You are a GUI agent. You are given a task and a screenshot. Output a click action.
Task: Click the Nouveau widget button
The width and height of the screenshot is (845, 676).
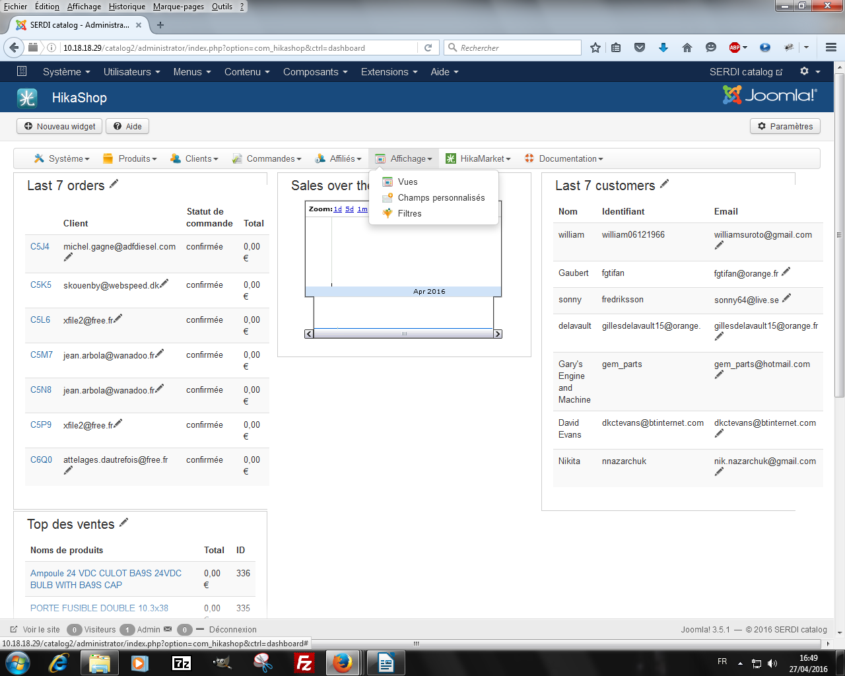click(59, 126)
